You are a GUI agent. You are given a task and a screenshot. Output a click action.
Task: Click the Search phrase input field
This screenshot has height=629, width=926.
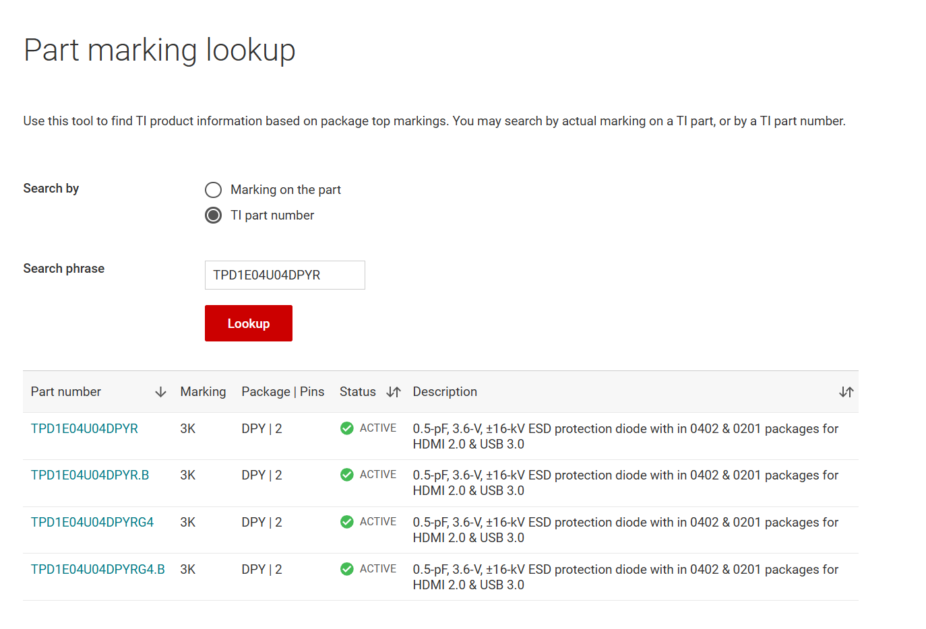point(285,275)
